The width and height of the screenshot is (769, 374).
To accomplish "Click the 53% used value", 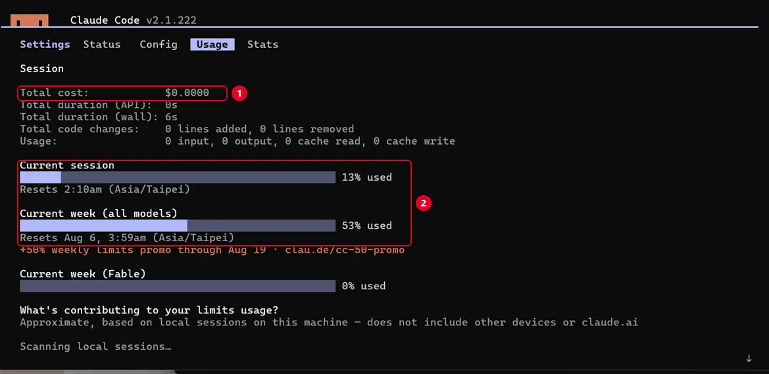I will coord(367,226).
